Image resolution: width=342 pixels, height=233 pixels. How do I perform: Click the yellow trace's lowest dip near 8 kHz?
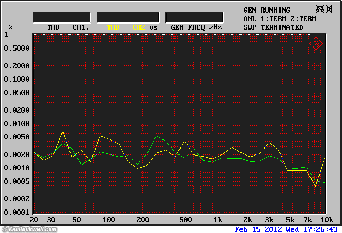315,186
